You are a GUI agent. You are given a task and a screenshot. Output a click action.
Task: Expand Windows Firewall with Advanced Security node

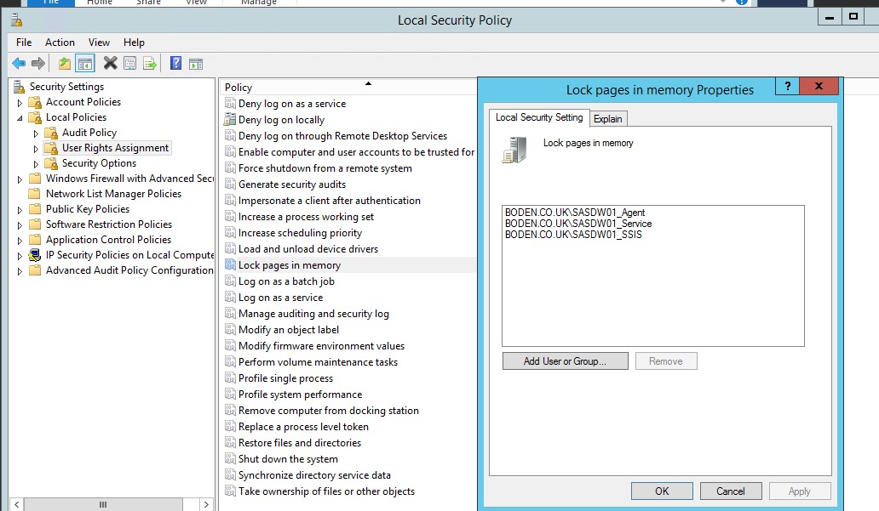tap(20, 179)
